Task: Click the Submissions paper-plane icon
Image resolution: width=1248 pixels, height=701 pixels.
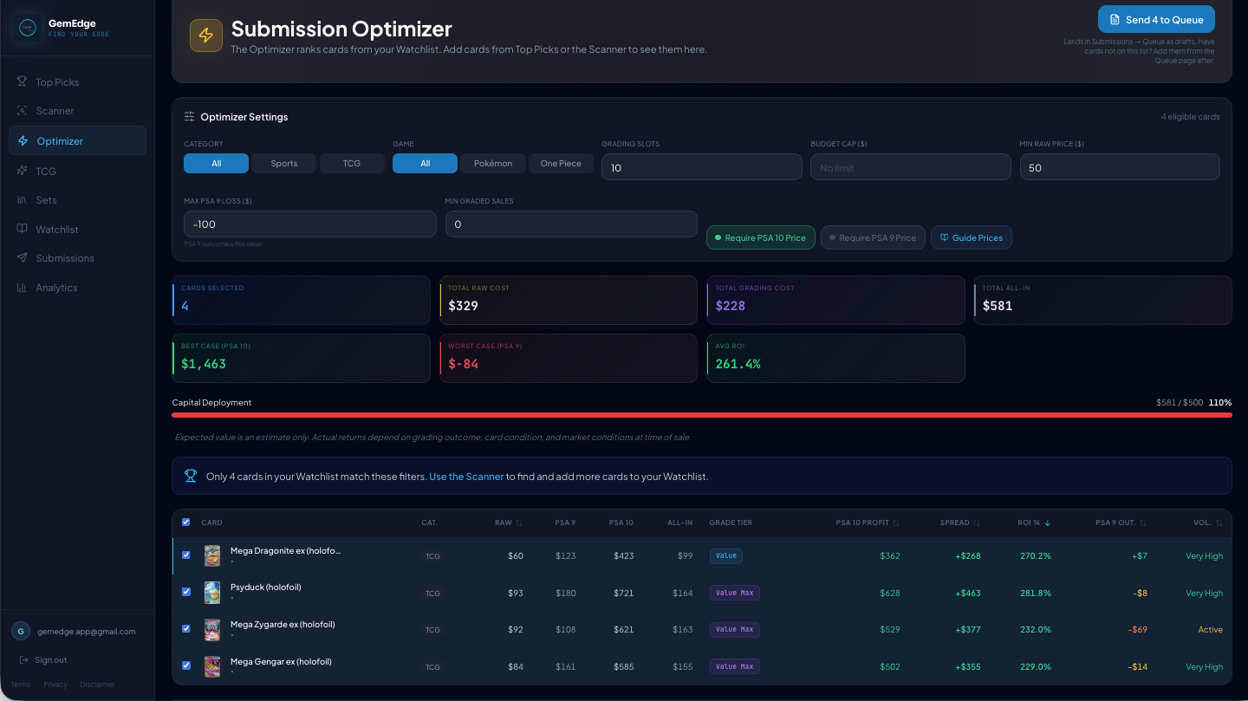Action: [x=23, y=258]
